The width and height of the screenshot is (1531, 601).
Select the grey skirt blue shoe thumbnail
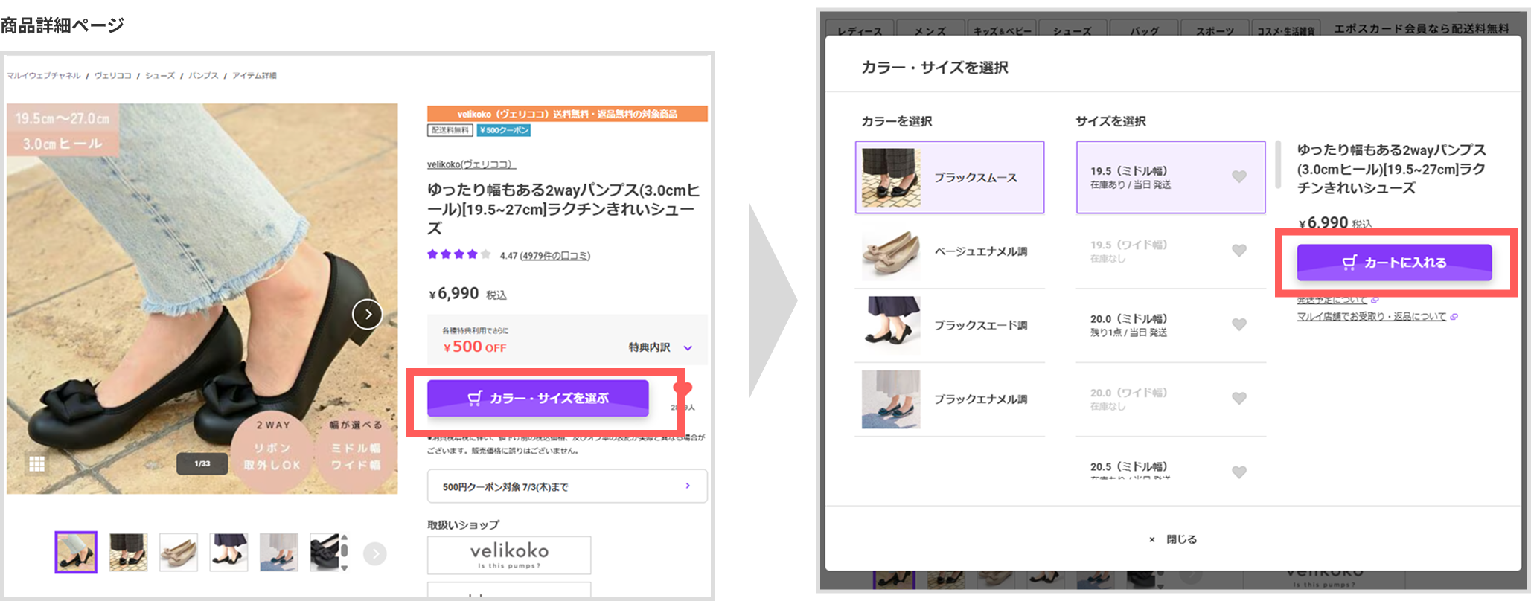click(279, 552)
